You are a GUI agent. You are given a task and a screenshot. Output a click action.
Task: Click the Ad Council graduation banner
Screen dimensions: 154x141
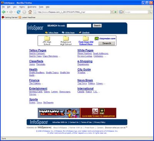[x=98, y=113]
